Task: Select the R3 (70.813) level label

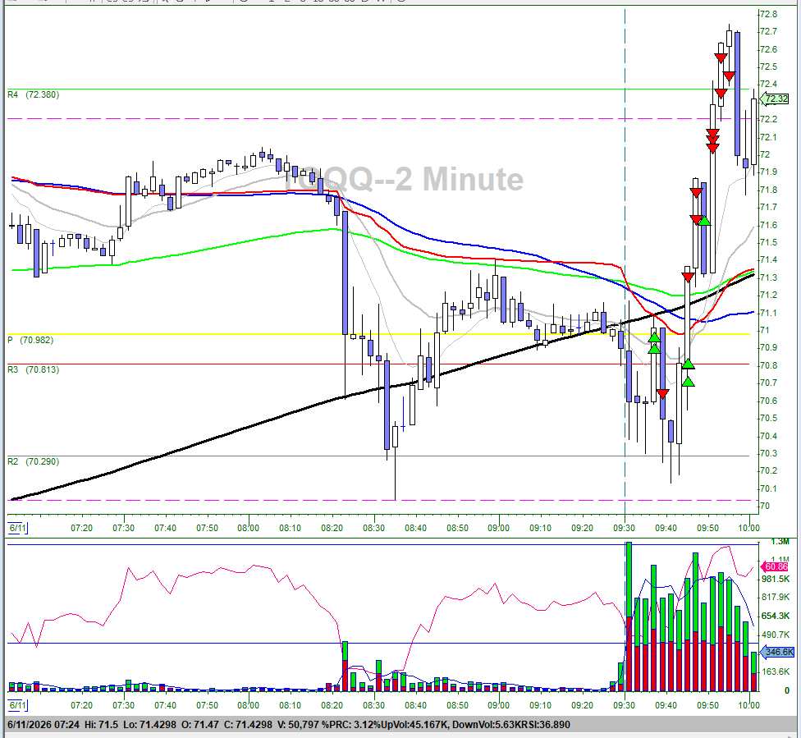Action: point(33,369)
